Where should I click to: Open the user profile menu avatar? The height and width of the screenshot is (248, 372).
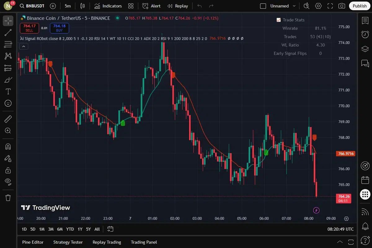pos(8,6)
